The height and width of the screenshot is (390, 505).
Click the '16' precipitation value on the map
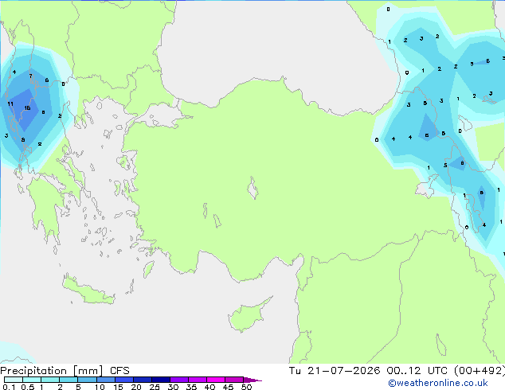pos(27,108)
